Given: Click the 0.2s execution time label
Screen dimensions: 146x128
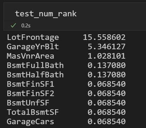Looking at the screenshot, I should [26, 26].
